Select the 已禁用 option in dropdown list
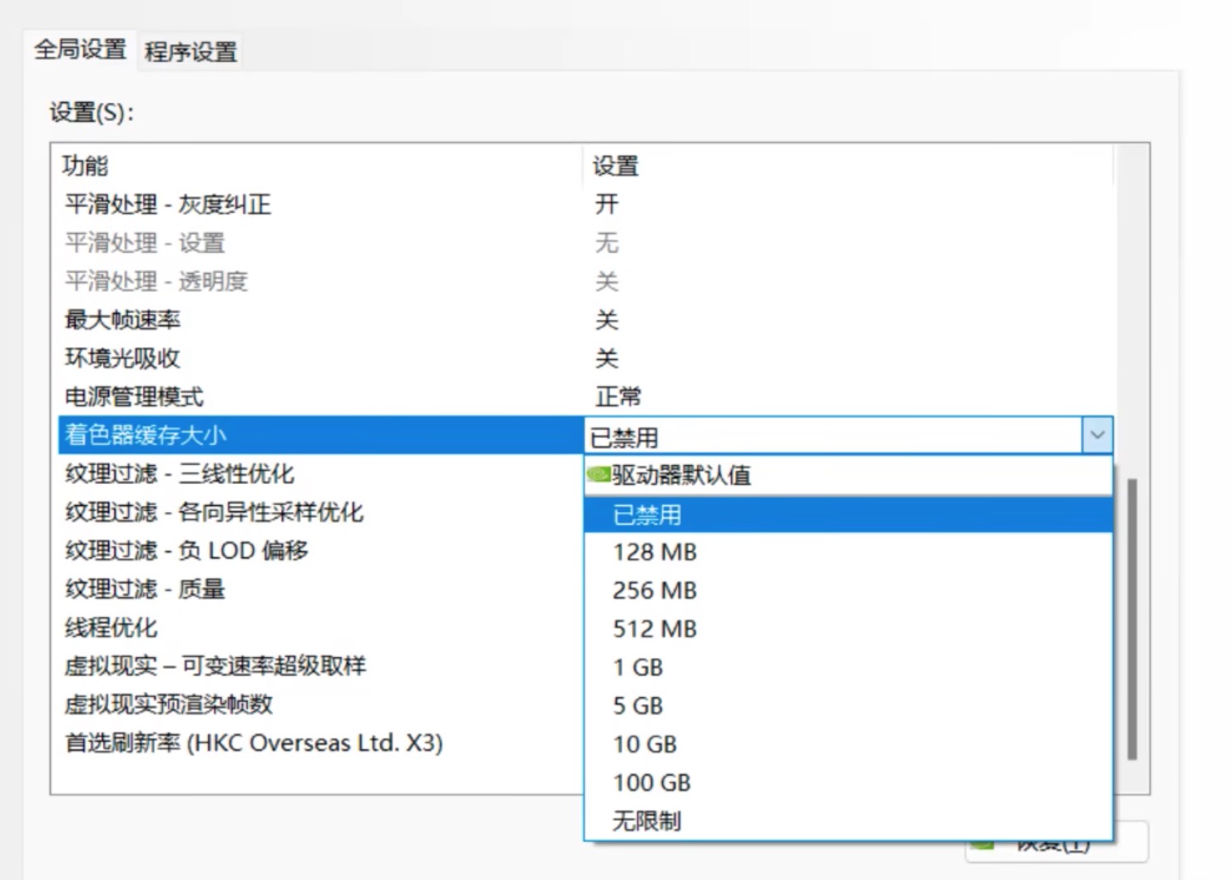Image resolution: width=1231 pixels, height=880 pixels. [x=848, y=515]
